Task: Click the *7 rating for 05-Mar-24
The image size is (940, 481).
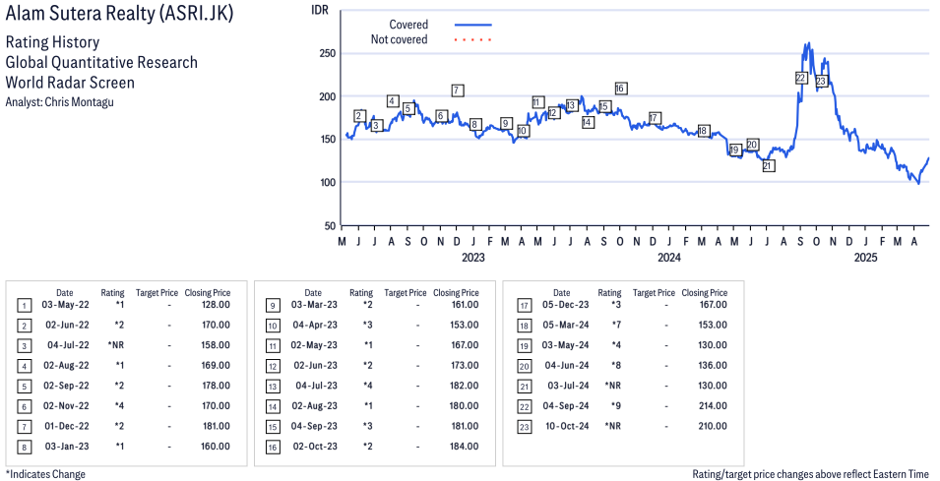Action: tap(616, 326)
